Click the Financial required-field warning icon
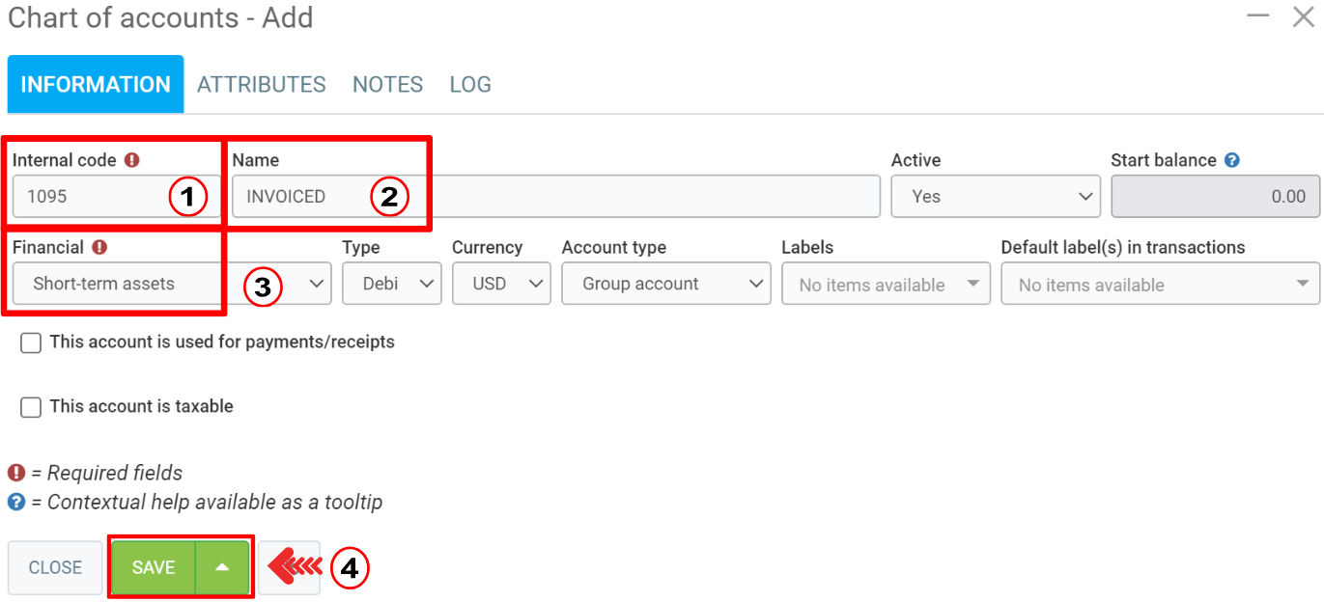Image resolution: width=1324 pixels, height=602 pixels. point(99,248)
